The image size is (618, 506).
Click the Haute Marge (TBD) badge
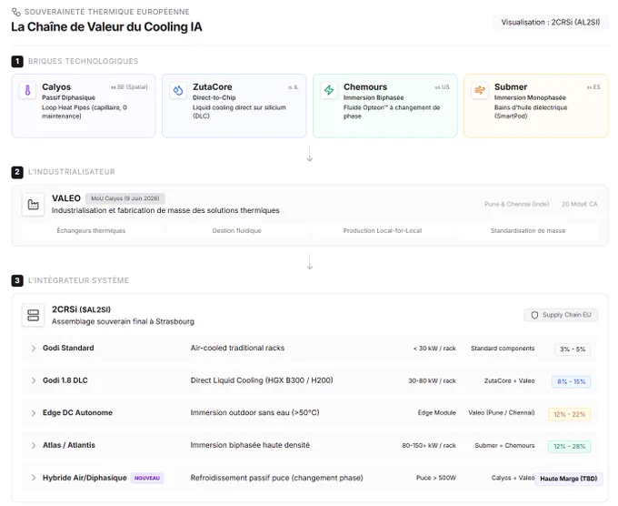point(568,479)
